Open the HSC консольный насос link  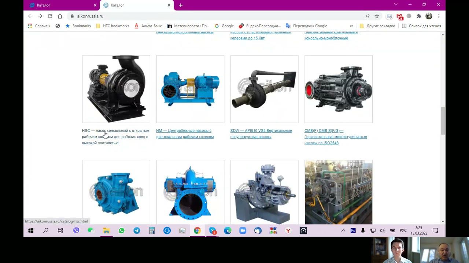(115, 137)
